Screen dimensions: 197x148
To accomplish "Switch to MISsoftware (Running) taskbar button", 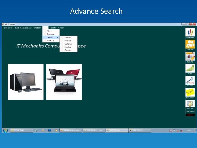I will [71, 130].
